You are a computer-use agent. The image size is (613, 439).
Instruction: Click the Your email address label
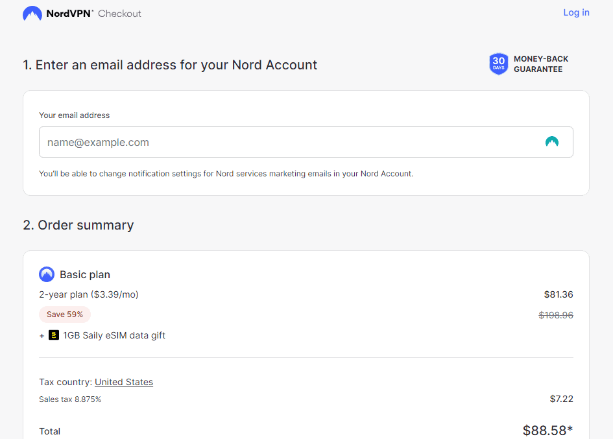pyautogui.click(x=75, y=115)
